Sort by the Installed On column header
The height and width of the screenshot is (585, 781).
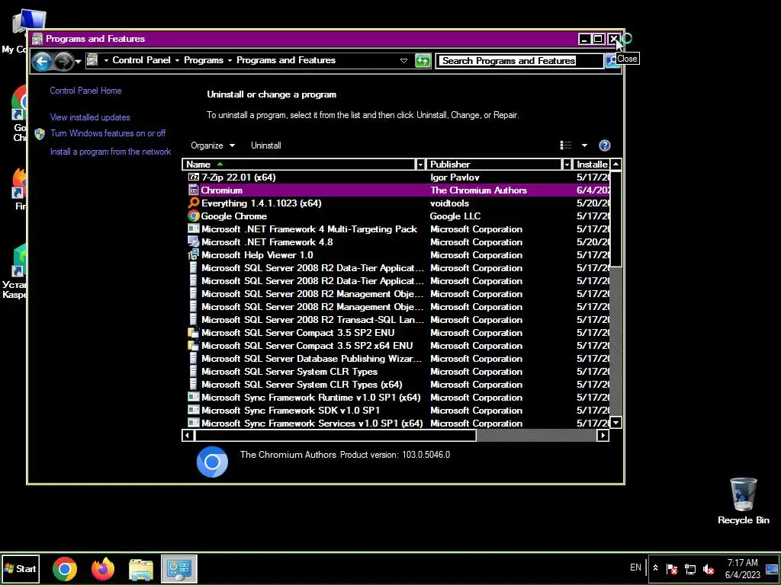pos(591,165)
